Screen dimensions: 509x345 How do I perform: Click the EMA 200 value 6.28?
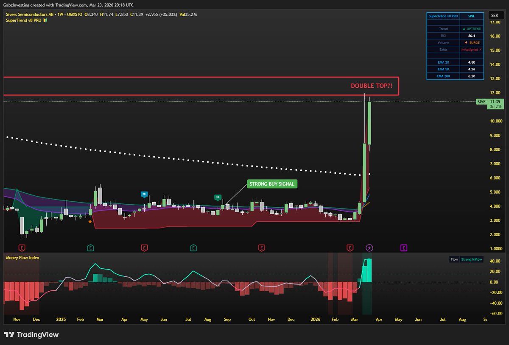472,76
